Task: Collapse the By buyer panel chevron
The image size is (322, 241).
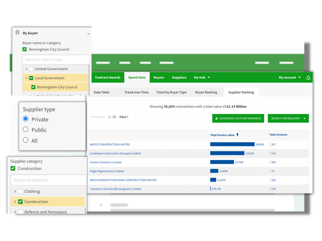Action: 89,34
